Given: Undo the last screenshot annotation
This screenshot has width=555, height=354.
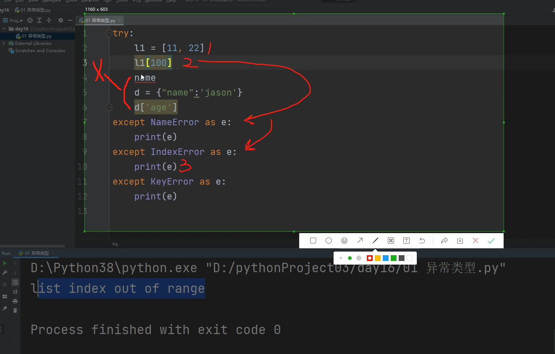Looking at the screenshot, I should [422, 241].
